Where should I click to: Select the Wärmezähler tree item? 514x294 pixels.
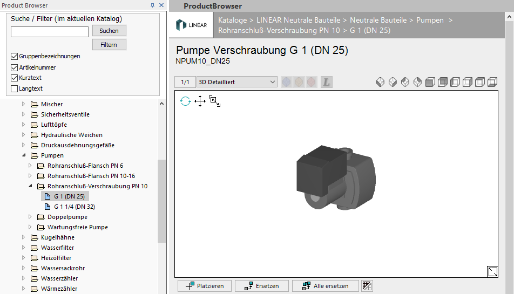(59, 289)
